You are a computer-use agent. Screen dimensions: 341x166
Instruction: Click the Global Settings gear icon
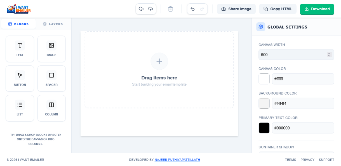(261, 27)
